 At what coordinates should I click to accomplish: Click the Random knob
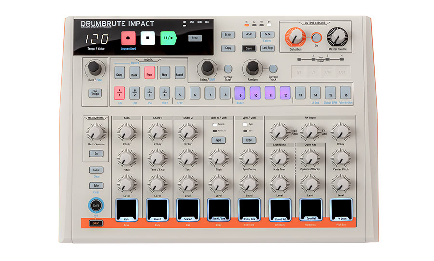(x=252, y=67)
